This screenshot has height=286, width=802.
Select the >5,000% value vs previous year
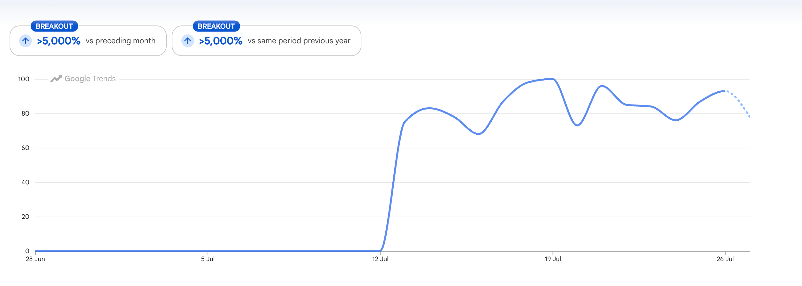pos(221,41)
